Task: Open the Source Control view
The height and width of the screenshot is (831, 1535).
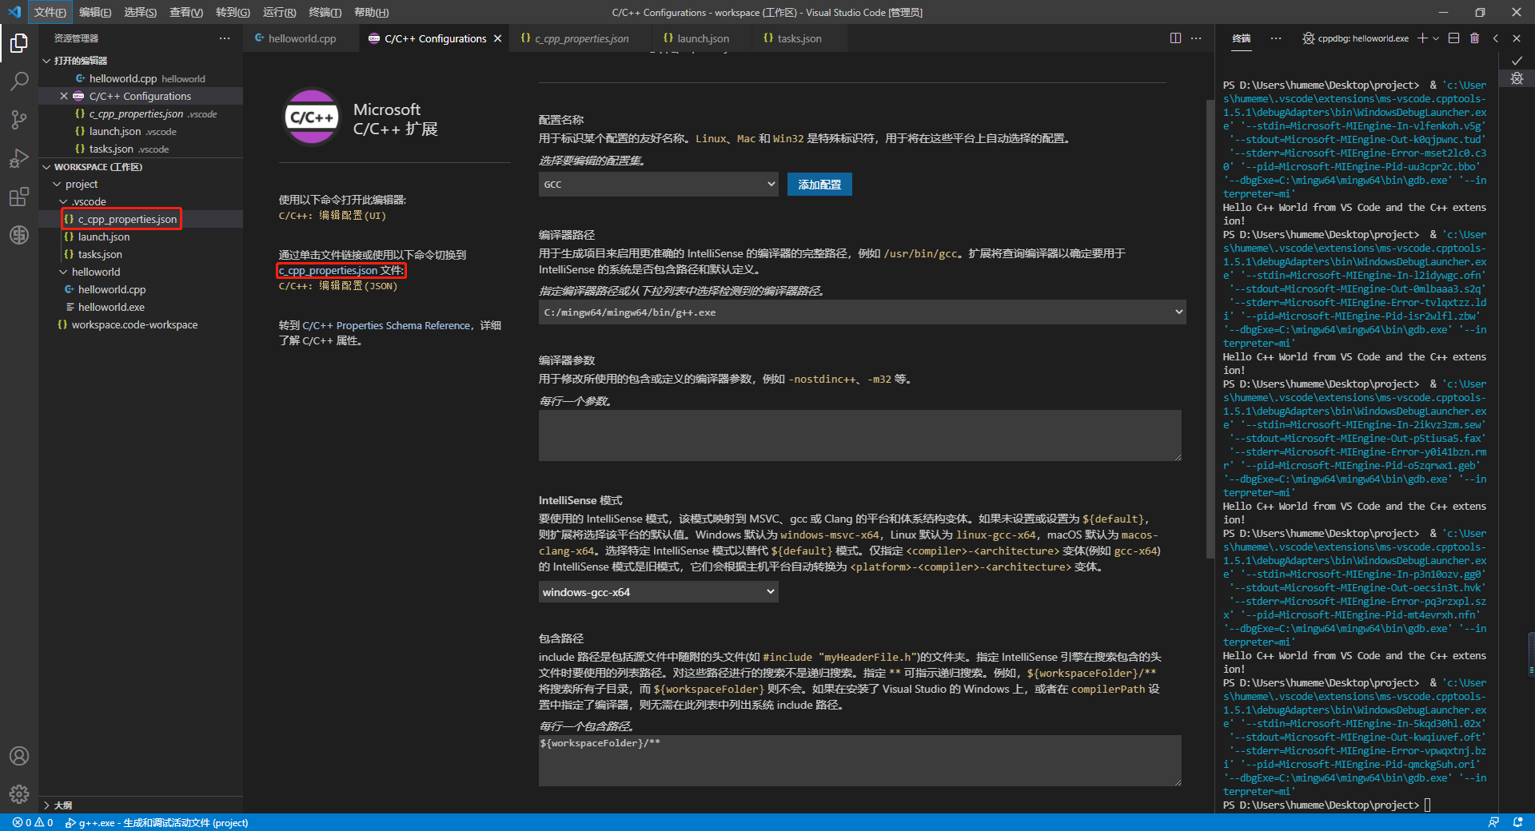Action: [x=19, y=120]
